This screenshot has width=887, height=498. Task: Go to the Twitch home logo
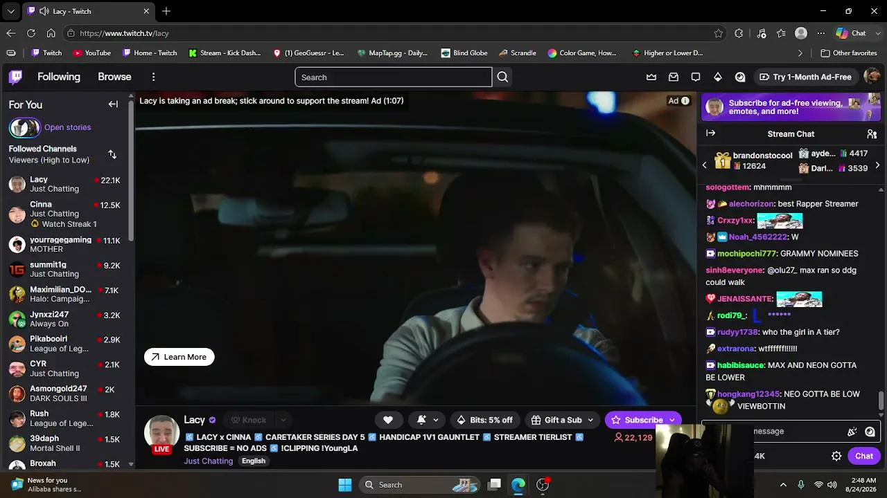click(x=15, y=77)
